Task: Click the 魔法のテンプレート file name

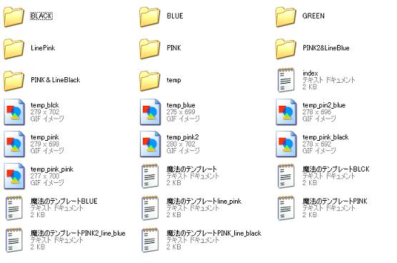Action: 191,169
